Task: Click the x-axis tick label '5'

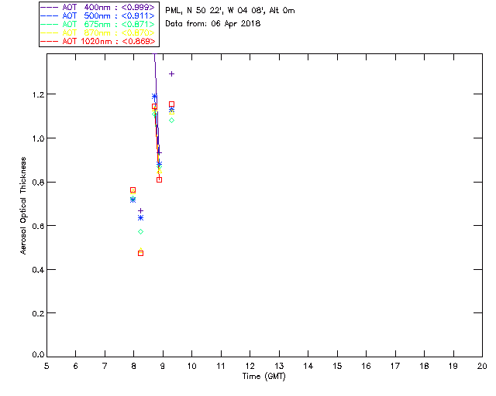Action: [46, 367]
